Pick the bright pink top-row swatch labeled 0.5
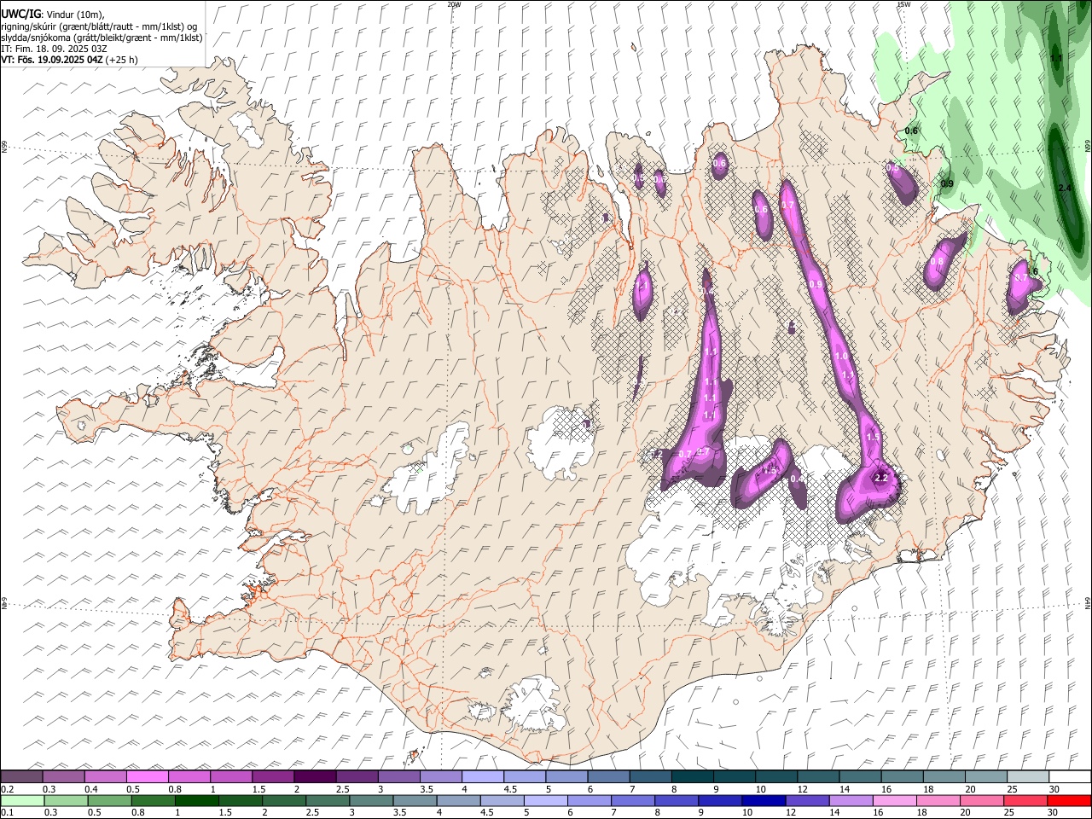This screenshot has height=819, width=1092. pyautogui.click(x=148, y=776)
